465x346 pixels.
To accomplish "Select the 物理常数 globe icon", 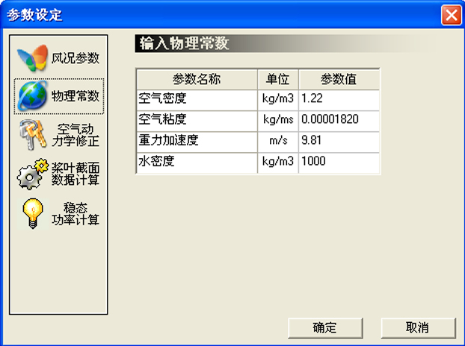I will pyautogui.click(x=32, y=95).
